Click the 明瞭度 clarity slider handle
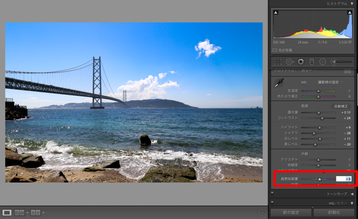 point(318,165)
